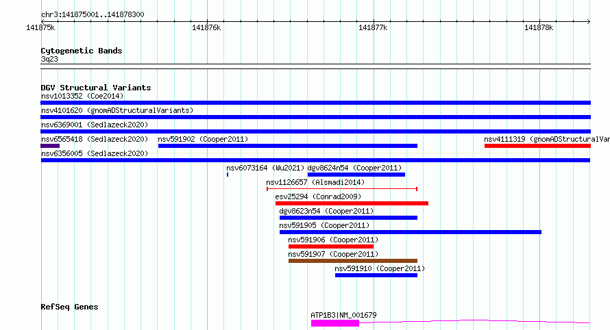This screenshot has width=610, height=330.
Task: Click the magenta ATP1B3 exon block
Action: pos(335,323)
